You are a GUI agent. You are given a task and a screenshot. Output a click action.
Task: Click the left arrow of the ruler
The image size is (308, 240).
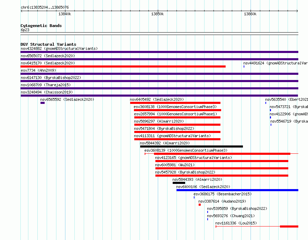point(21,11)
